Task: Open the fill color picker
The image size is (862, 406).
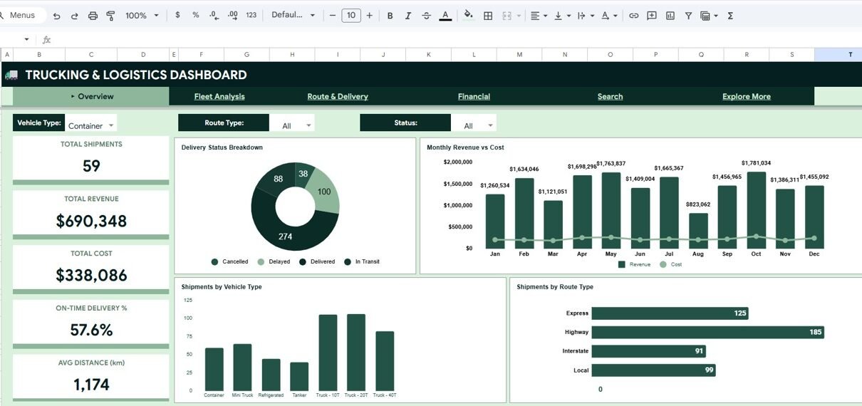Action: click(x=468, y=16)
